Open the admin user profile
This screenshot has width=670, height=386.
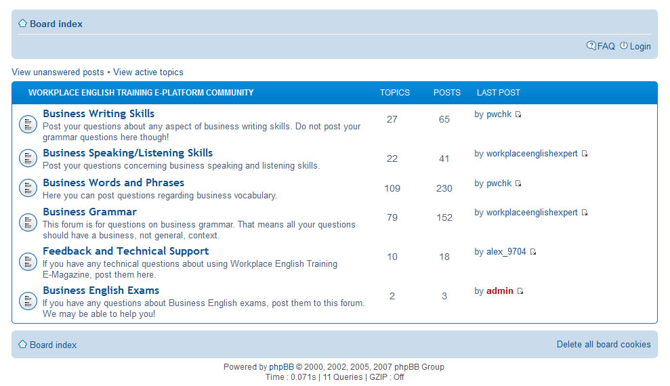[499, 291]
